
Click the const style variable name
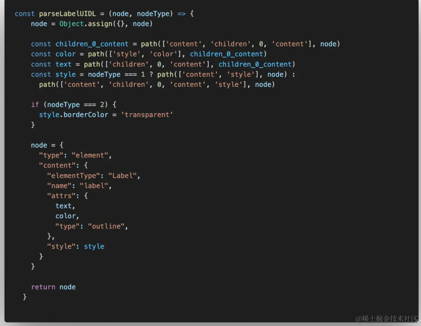pos(65,74)
